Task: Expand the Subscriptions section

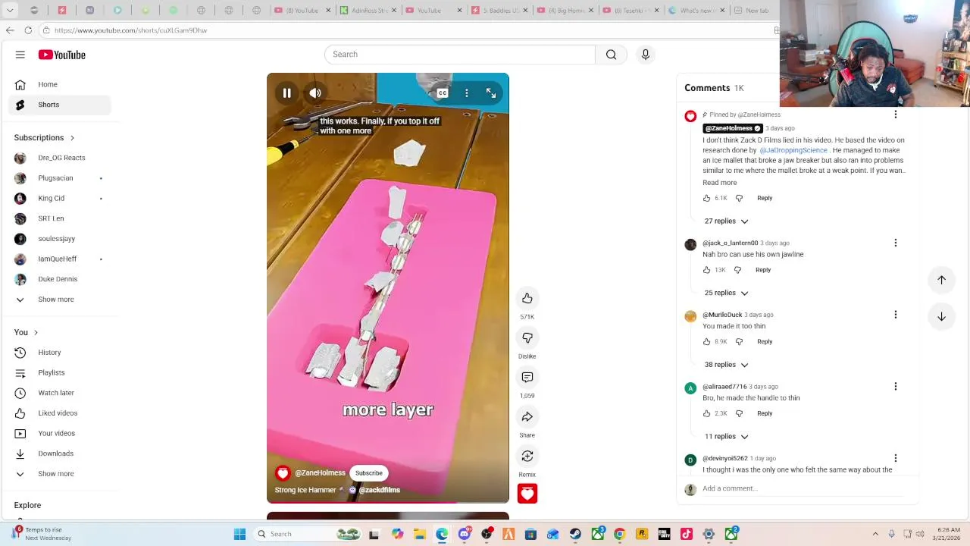Action: pyautogui.click(x=44, y=138)
